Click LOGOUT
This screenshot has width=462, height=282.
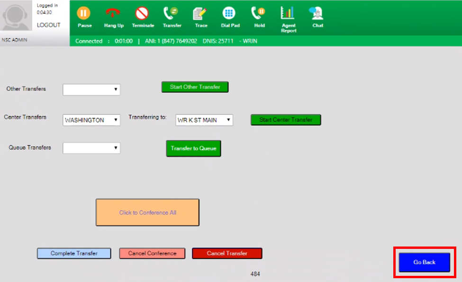(49, 25)
